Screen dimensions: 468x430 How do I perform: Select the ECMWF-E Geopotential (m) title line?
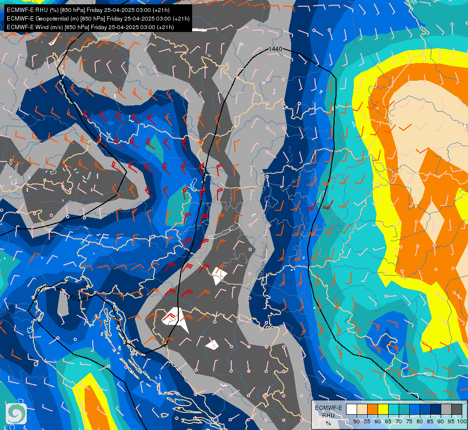point(98,19)
